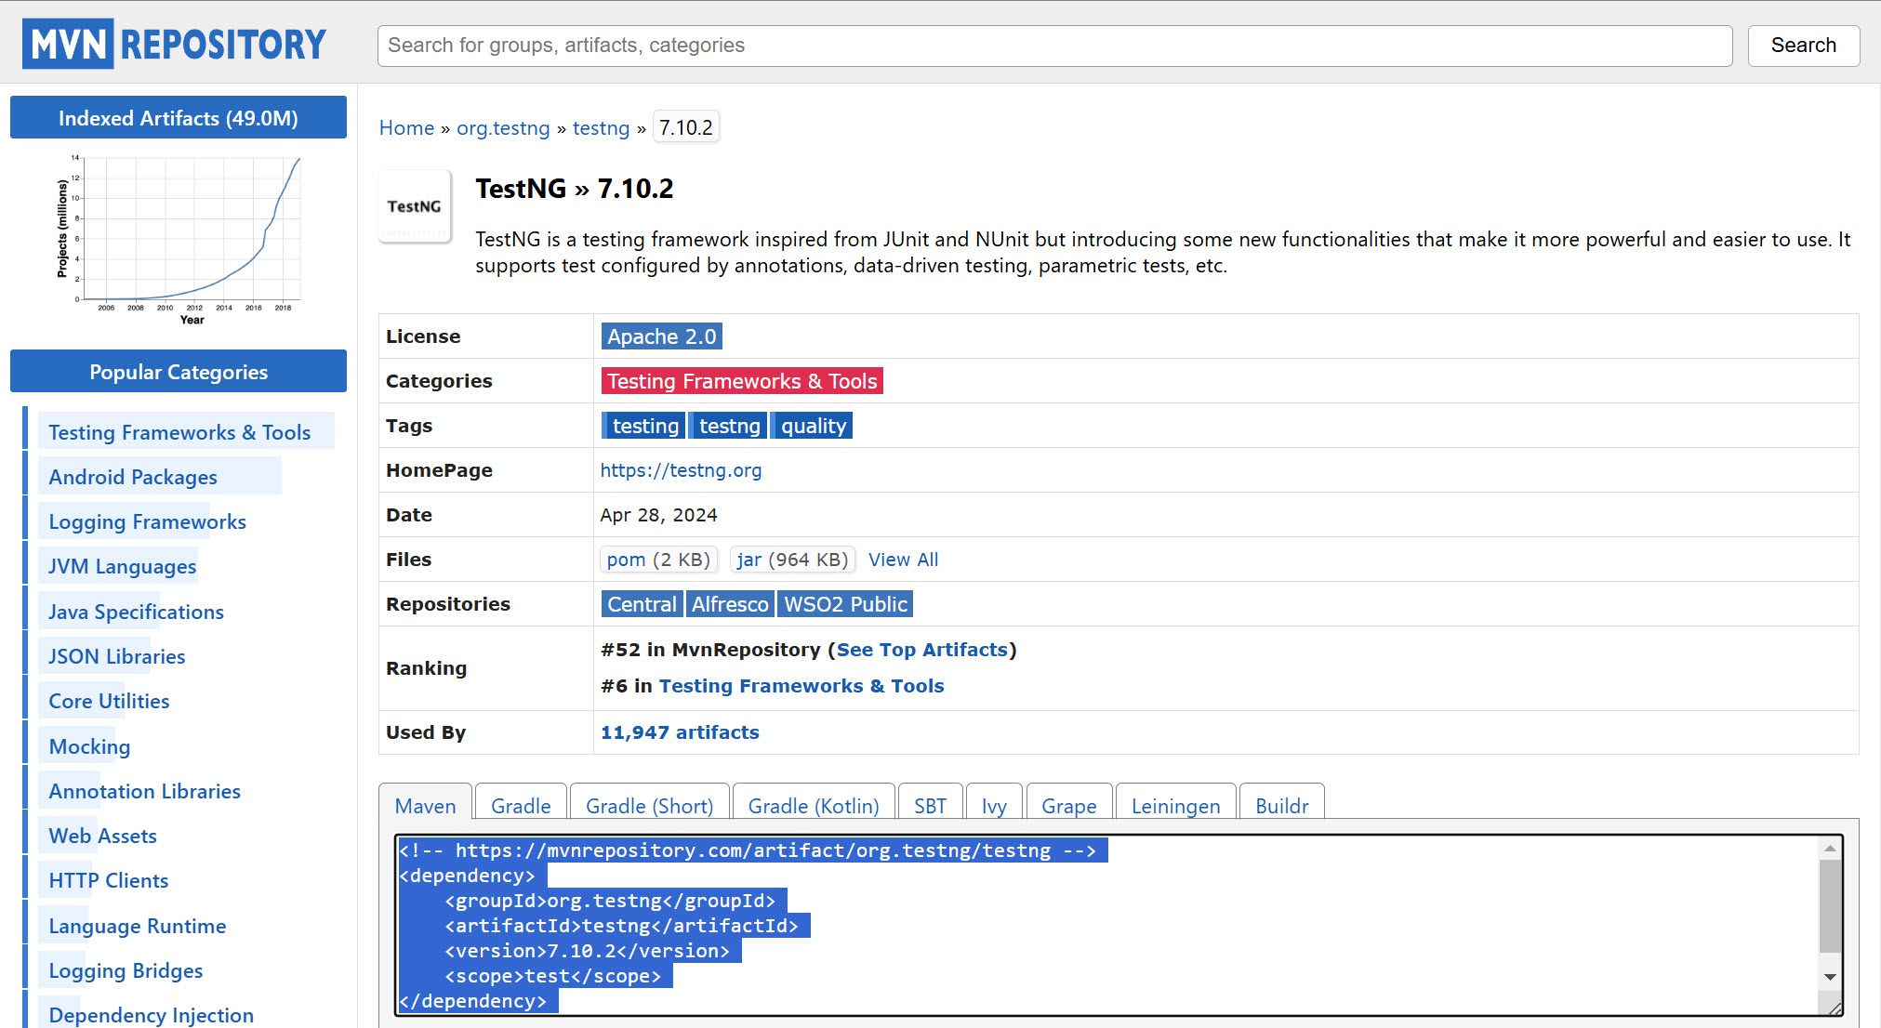Open Annotation Libraries category
This screenshot has height=1028, width=1881.
pyautogui.click(x=144, y=791)
